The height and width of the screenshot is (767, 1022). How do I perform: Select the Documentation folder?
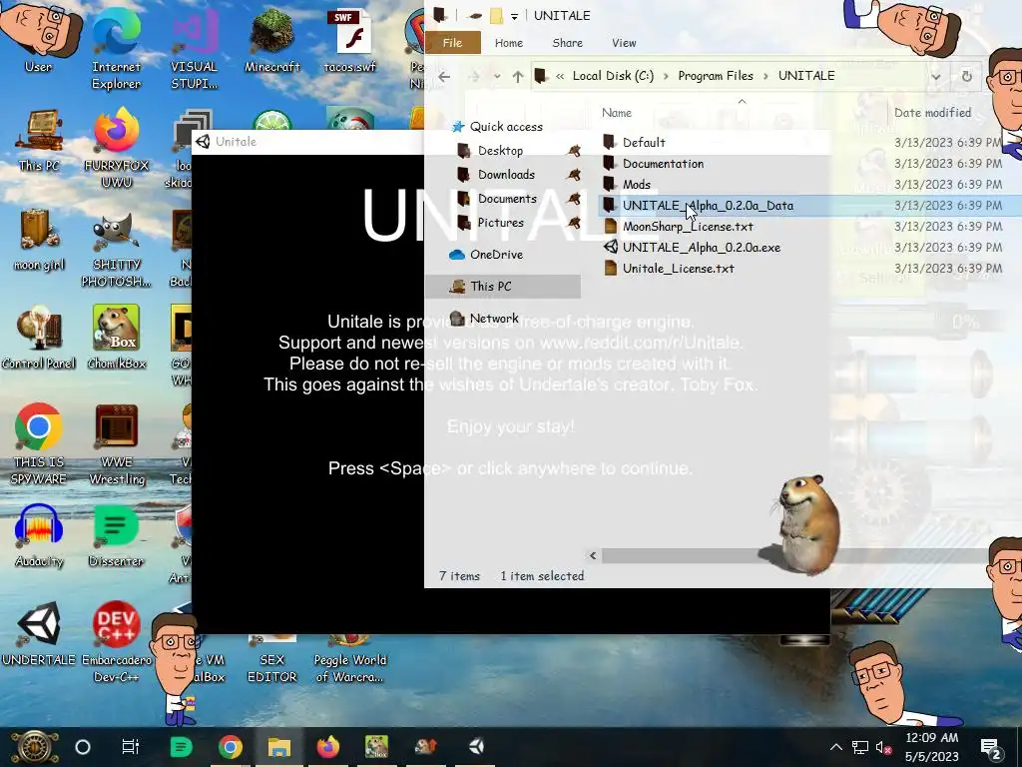pyautogui.click(x=663, y=164)
